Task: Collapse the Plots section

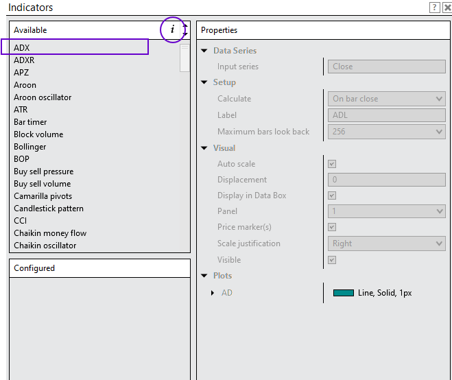Action: click(204, 276)
